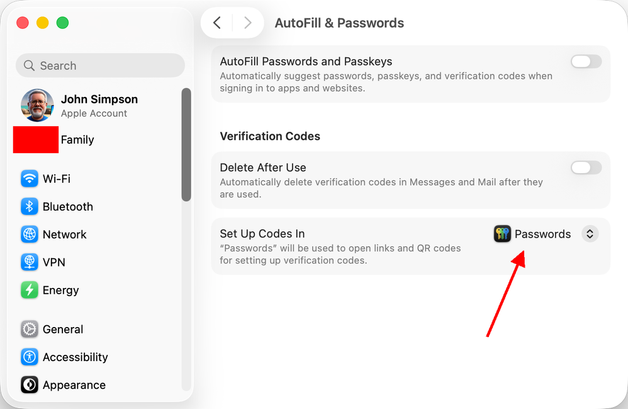Toggle Delete After Use switch
The height and width of the screenshot is (409, 628).
[x=586, y=168]
